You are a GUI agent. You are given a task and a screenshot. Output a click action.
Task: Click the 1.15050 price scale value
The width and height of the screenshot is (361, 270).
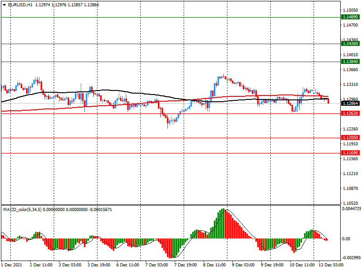[x=351, y=10]
